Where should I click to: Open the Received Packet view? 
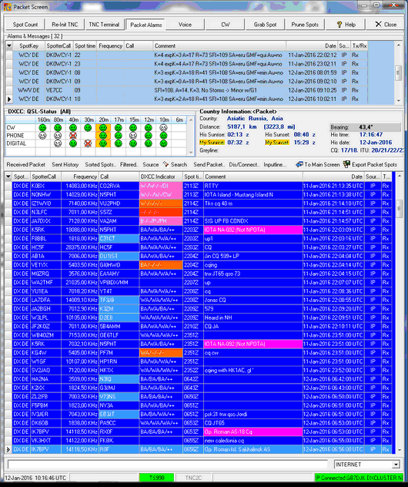pyautogui.click(x=26, y=165)
